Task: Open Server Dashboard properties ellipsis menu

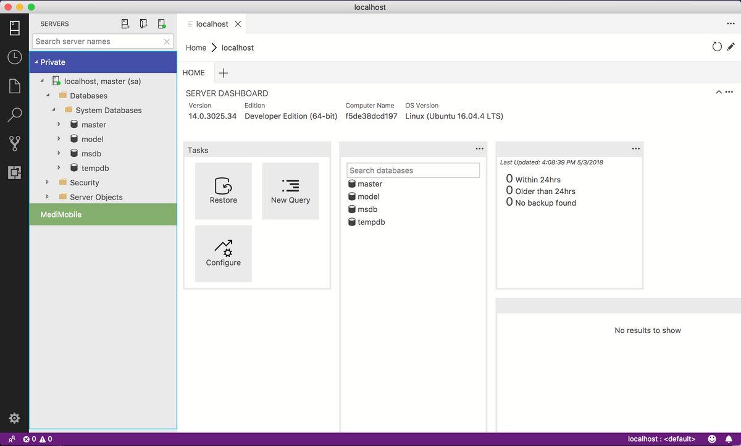Action: point(729,92)
